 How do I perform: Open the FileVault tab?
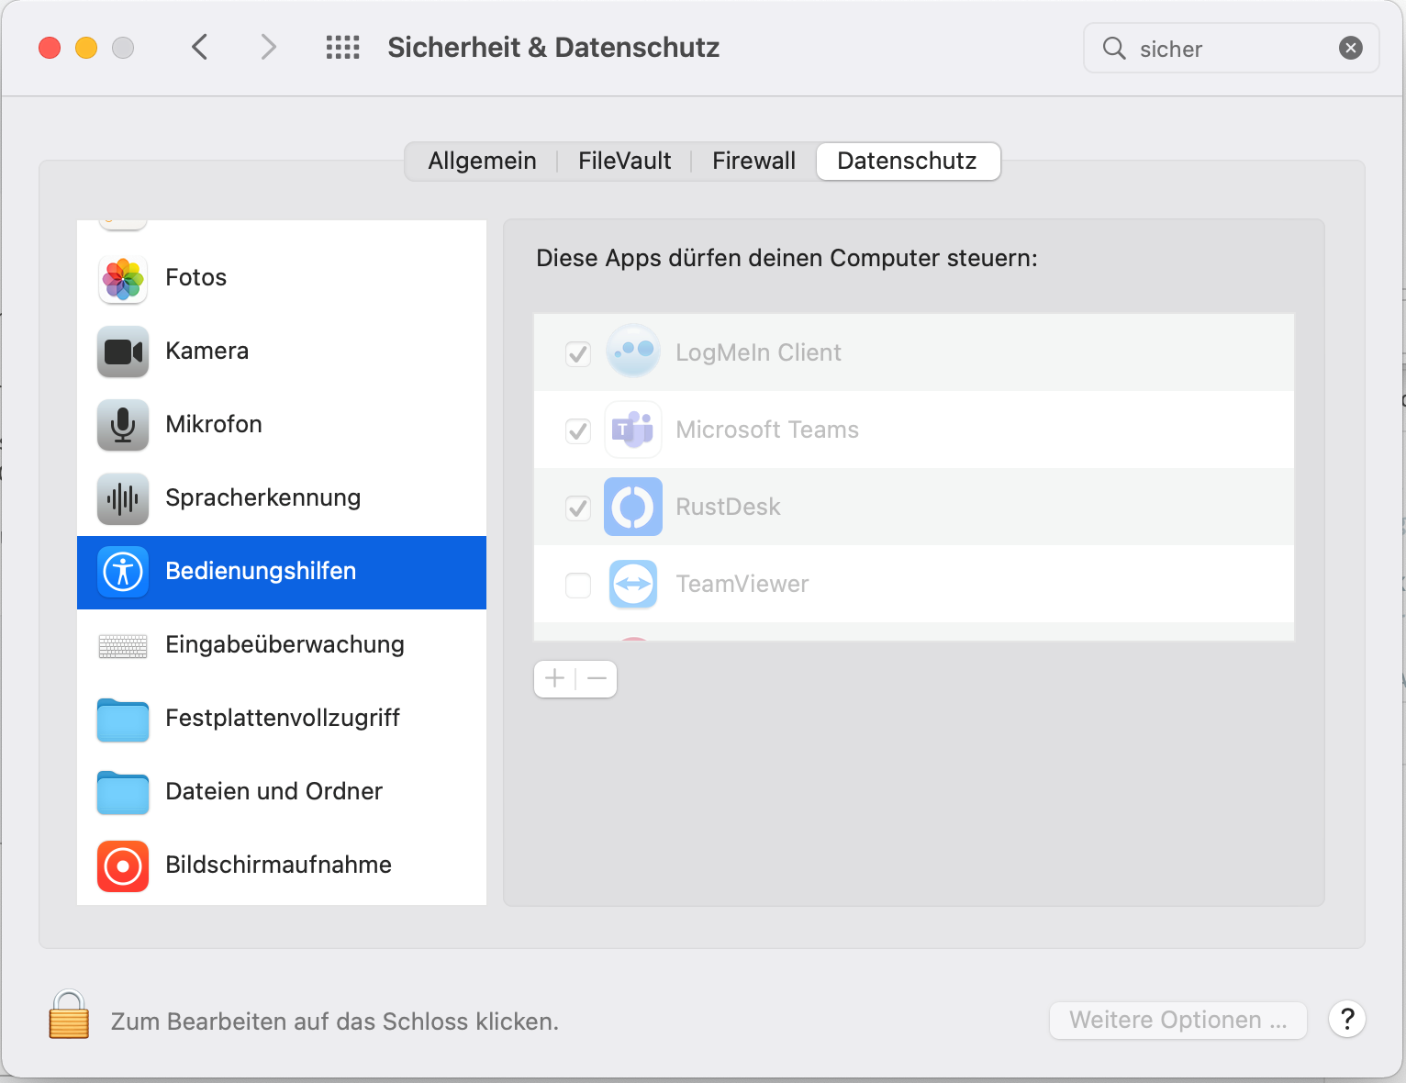click(x=624, y=162)
